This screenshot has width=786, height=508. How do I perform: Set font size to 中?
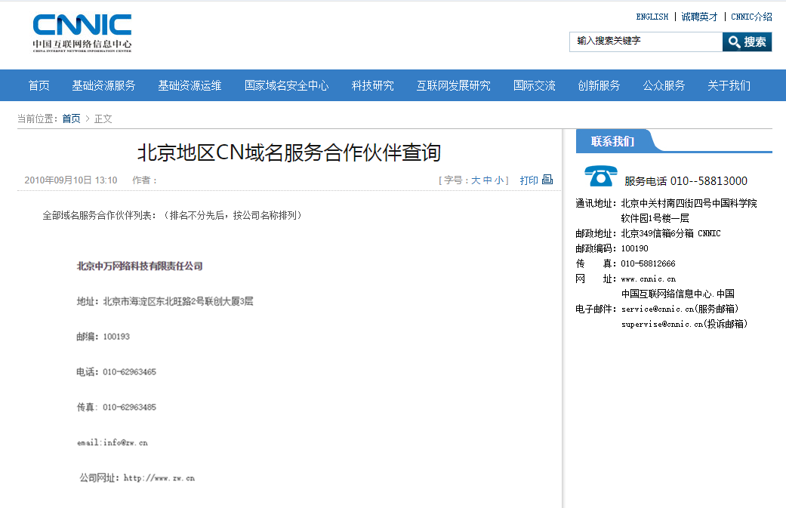pos(487,180)
